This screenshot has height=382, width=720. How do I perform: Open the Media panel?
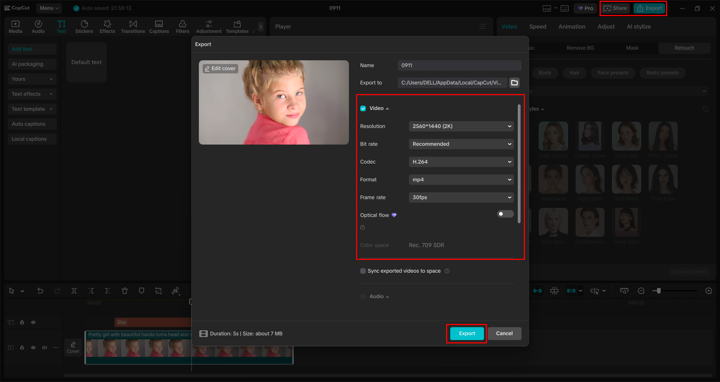click(15, 26)
